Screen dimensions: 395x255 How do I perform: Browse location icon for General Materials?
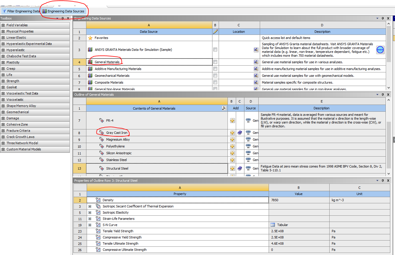tap(256, 62)
